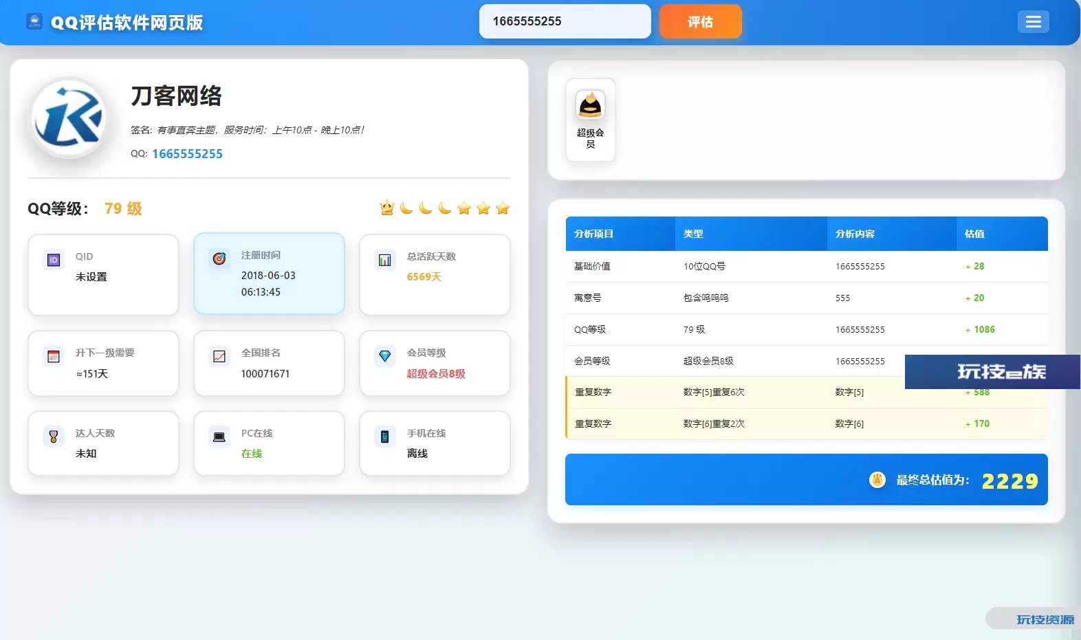Viewport: 1081px width, 640px height.
Task: Select the 寓意号 table row label
Action: 588,298
